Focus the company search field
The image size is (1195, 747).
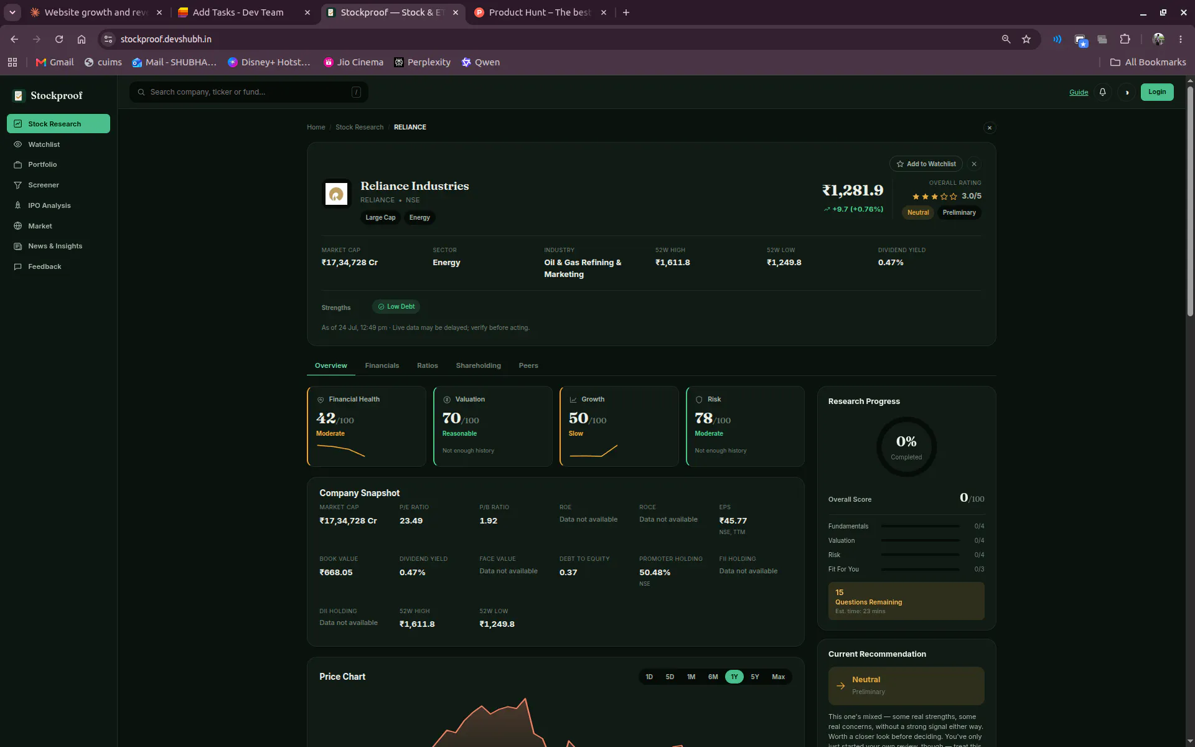(249, 92)
